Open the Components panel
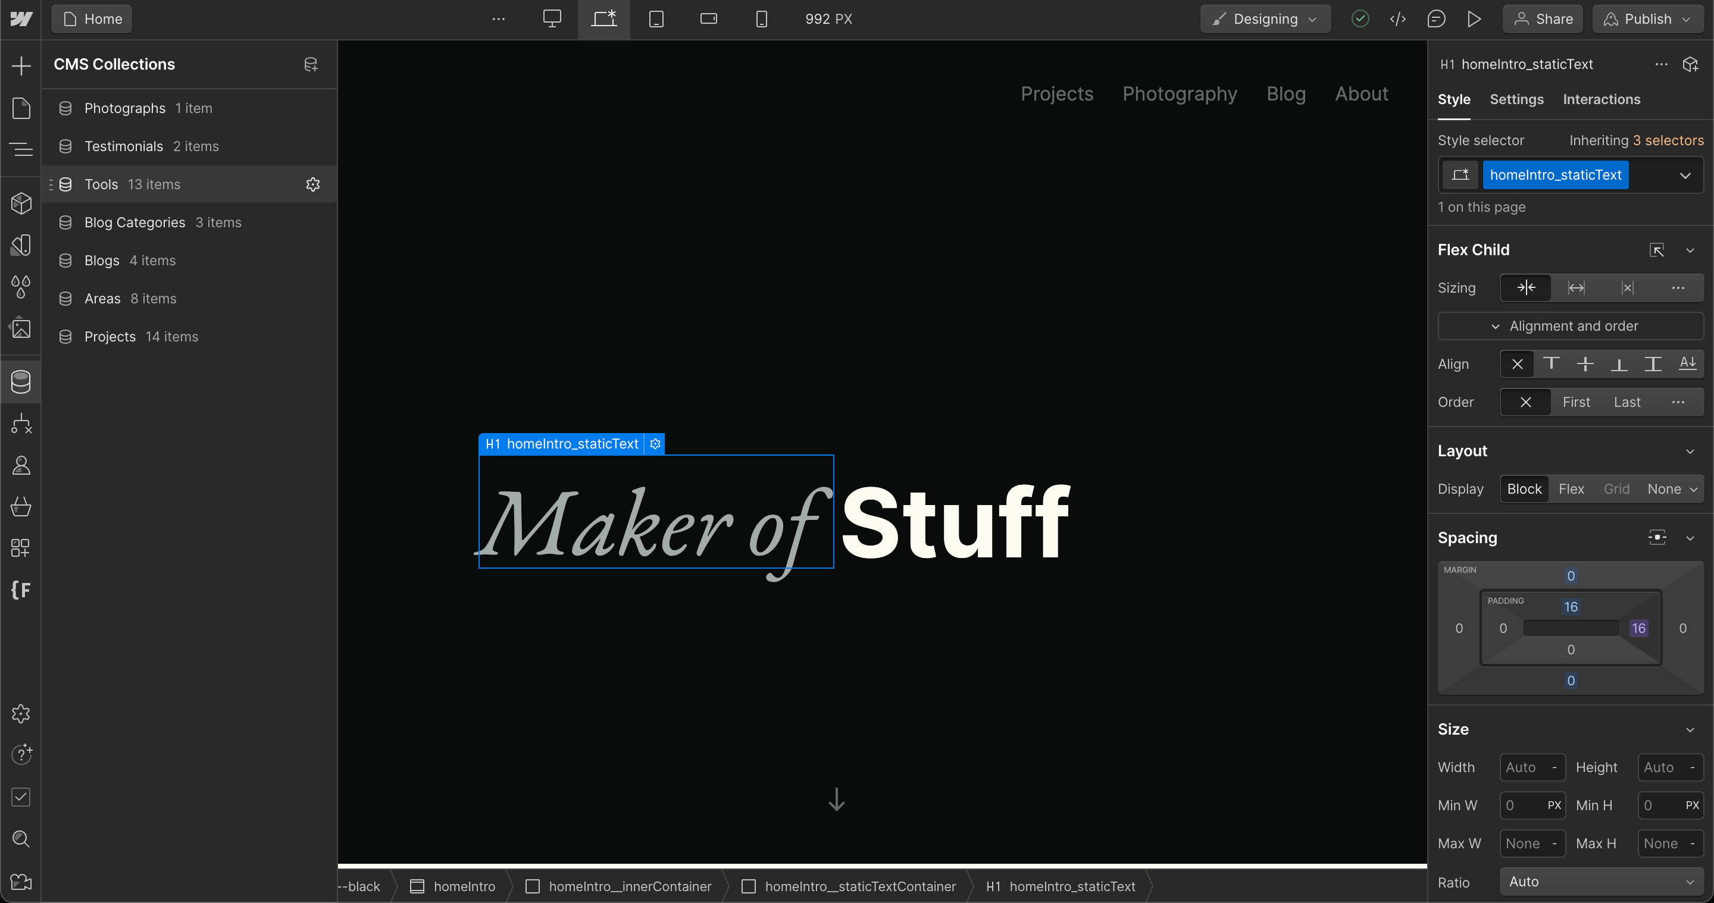This screenshot has height=903, width=1714. pyautogui.click(x=21, y=203)
